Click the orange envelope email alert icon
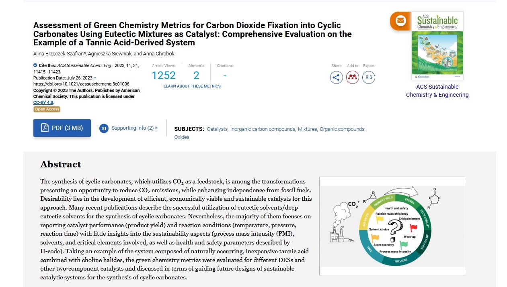This screenshot has height=287, width=507. (401, 21)
